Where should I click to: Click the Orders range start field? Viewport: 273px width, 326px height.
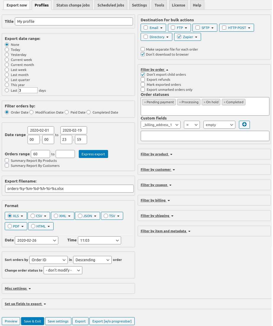click(40, 154)
